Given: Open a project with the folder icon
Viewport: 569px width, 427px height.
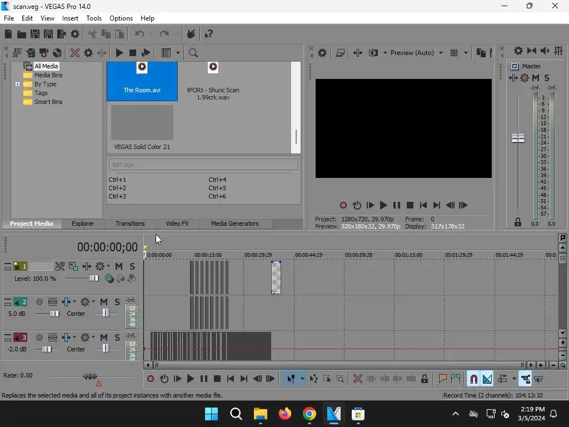Looking at the screenshot, I should tap(22, 34).
